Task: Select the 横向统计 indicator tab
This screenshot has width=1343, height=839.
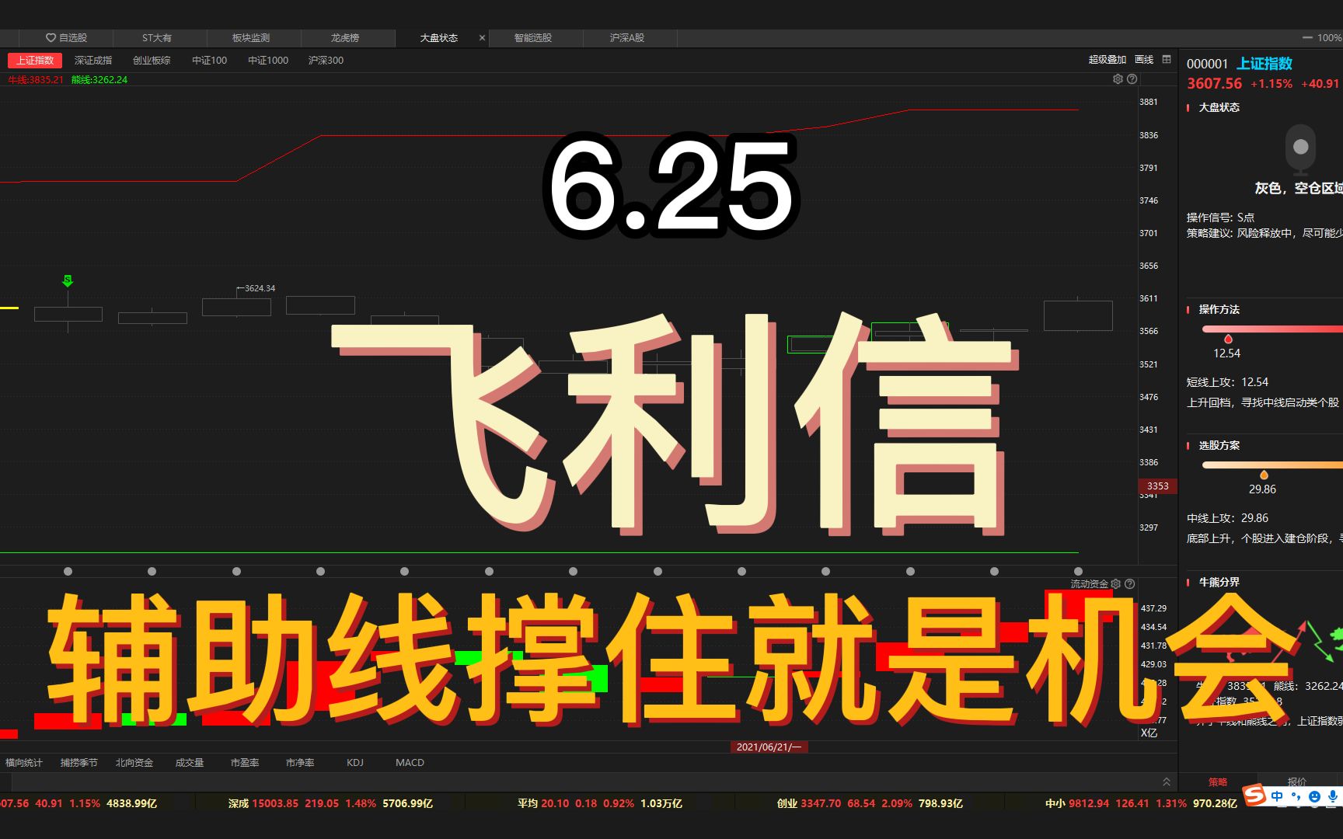Action: (x=24, y=762)
